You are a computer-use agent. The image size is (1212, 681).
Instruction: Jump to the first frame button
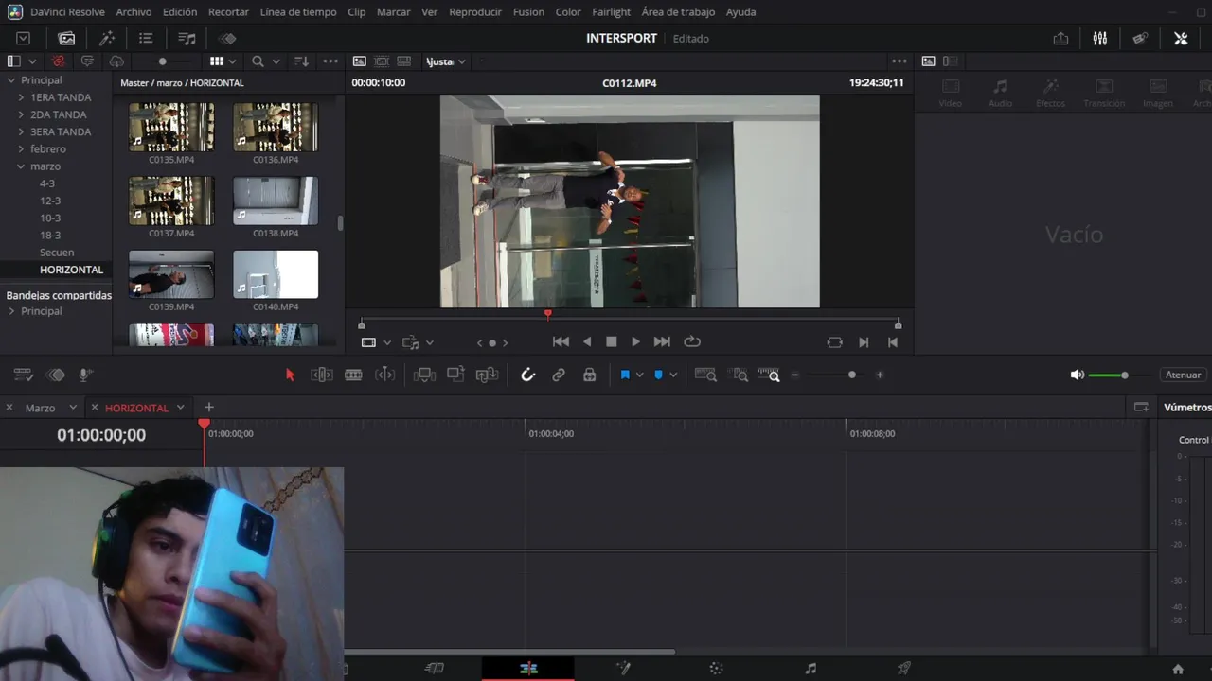[561, 341]
